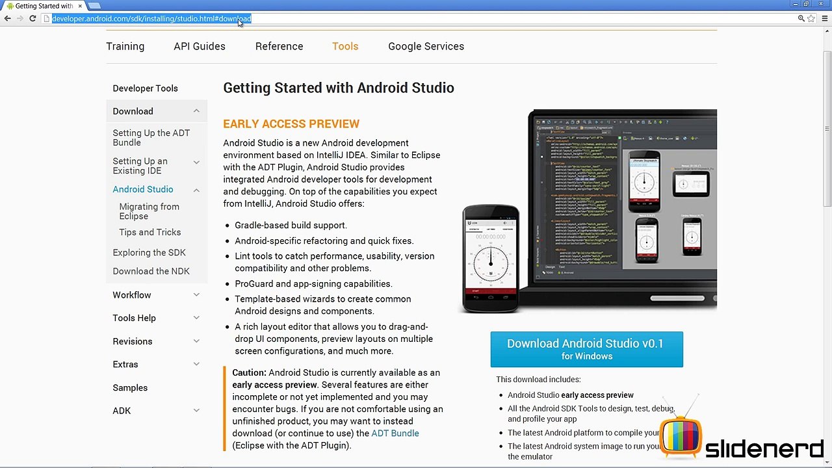The image size is (832, 468).
Task: Open the Workflow sidebar item
Action: [131, 295]
